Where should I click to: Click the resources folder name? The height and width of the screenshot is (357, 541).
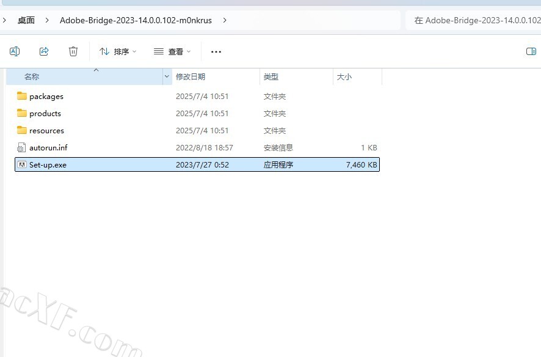tap(46, 131)
